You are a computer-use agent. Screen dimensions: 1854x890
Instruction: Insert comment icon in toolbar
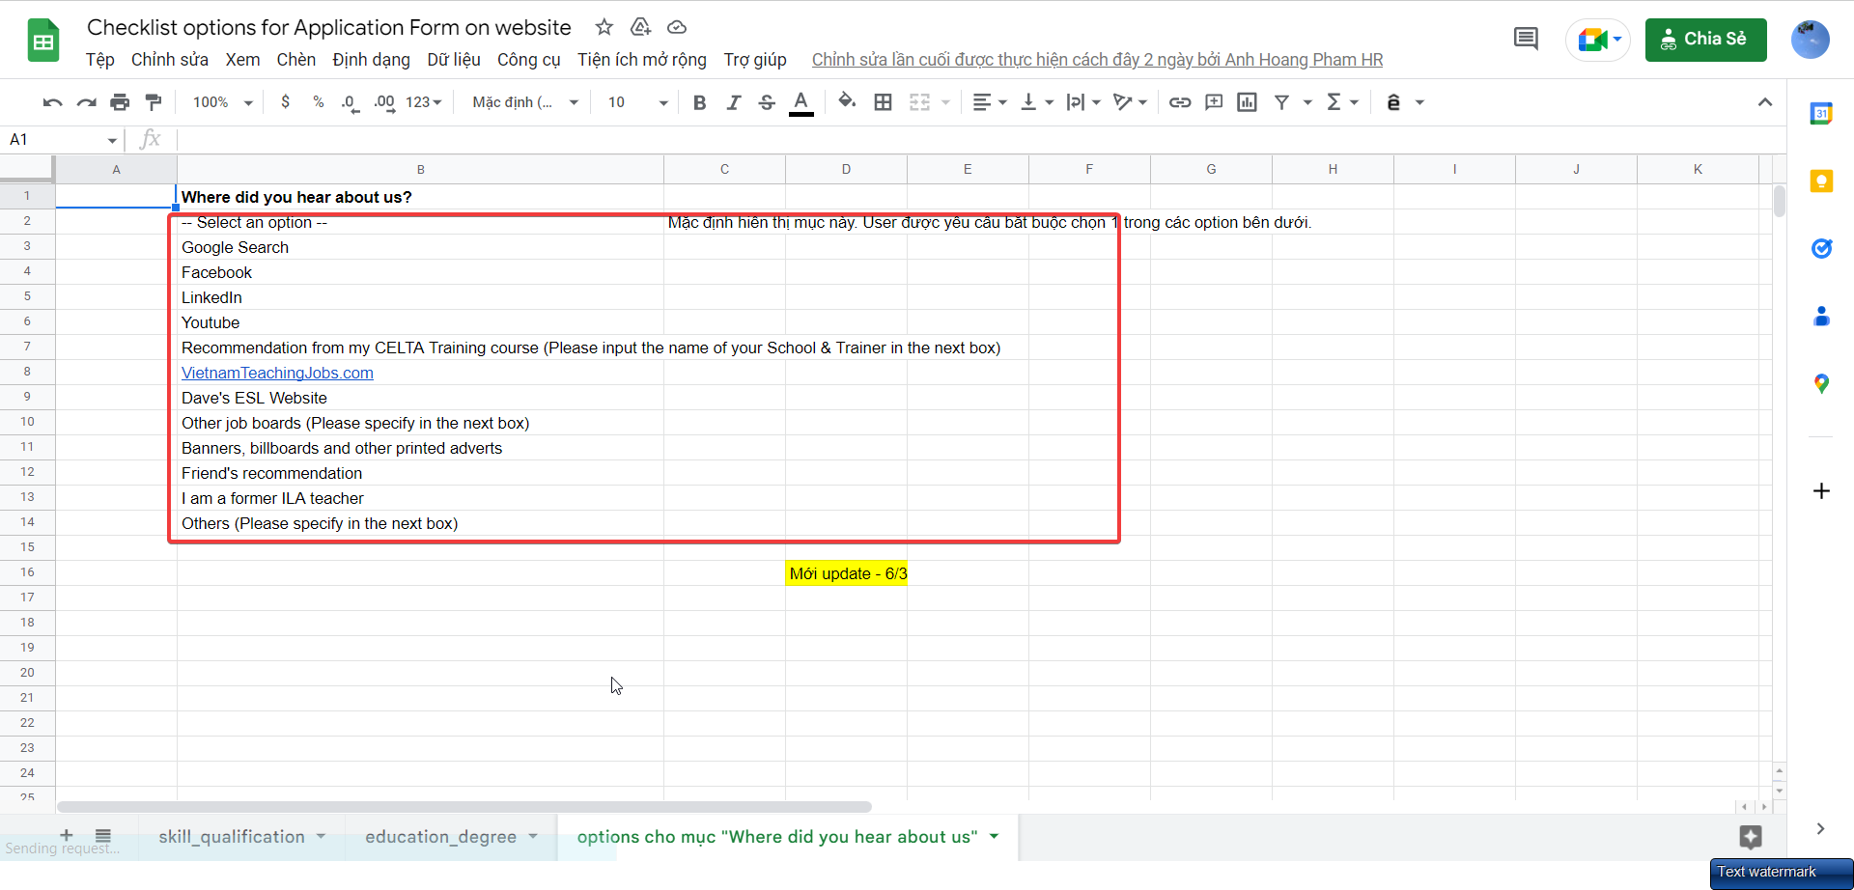(1214, 102)
